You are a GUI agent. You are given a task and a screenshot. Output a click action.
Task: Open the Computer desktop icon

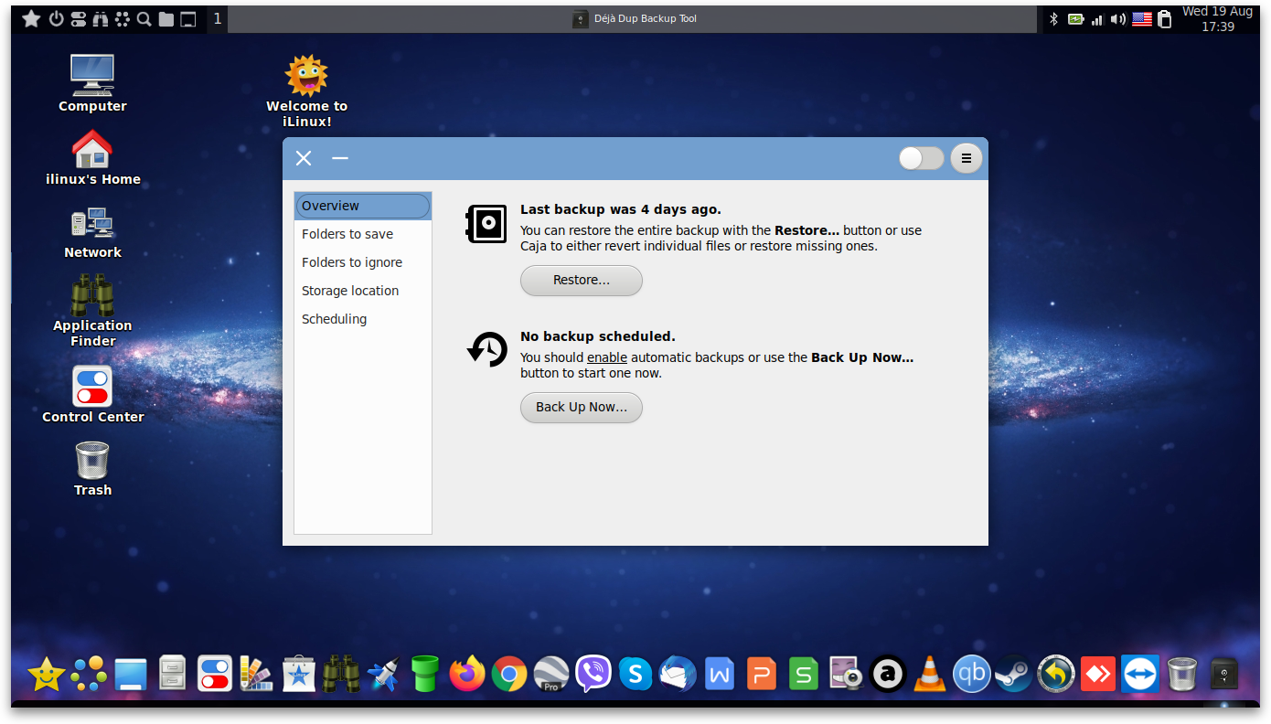[x=92, y=83]
